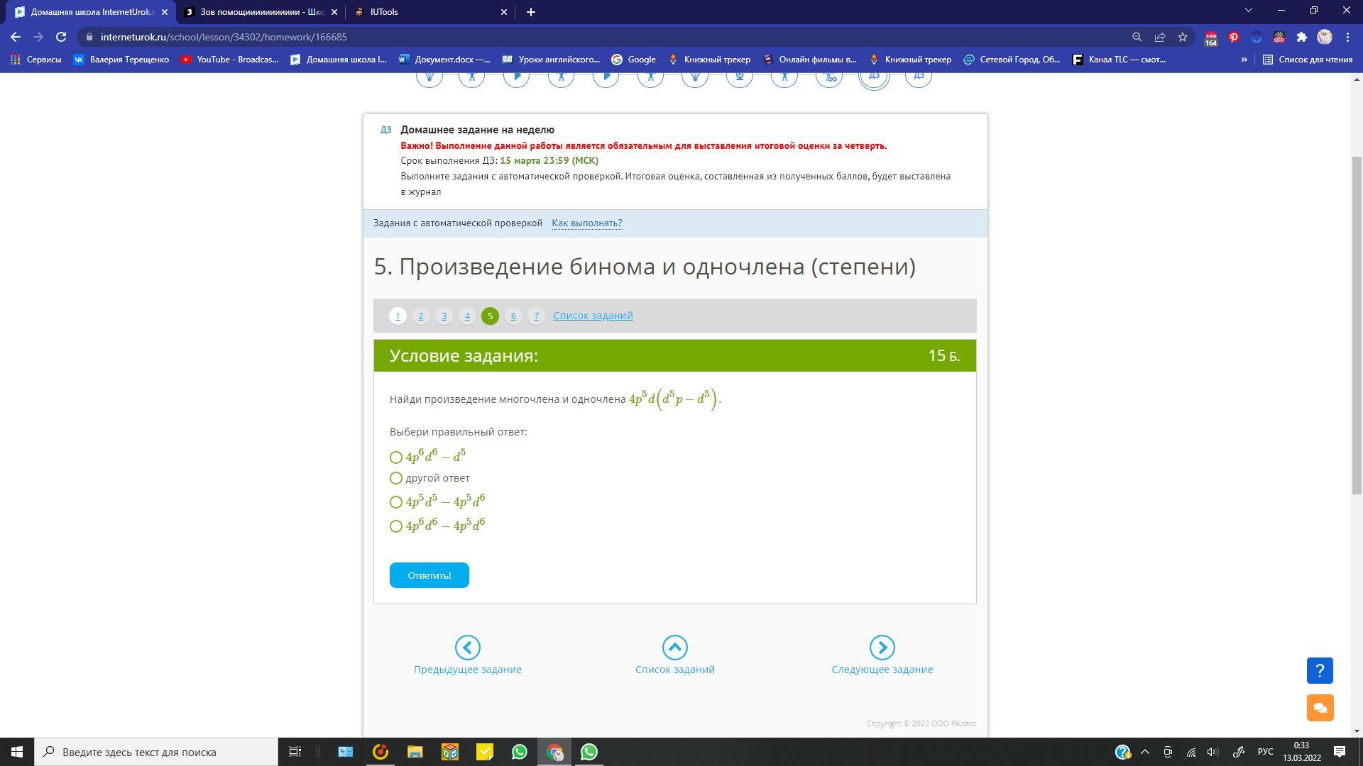Select the "другой ответ" option
The image size is (1363, 766).
point(396,478)
